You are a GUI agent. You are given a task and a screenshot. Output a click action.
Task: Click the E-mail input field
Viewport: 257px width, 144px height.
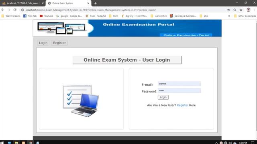coord(179,84)
